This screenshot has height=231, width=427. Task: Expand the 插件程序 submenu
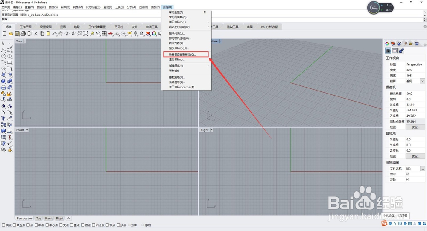click(x=187, y=66)
